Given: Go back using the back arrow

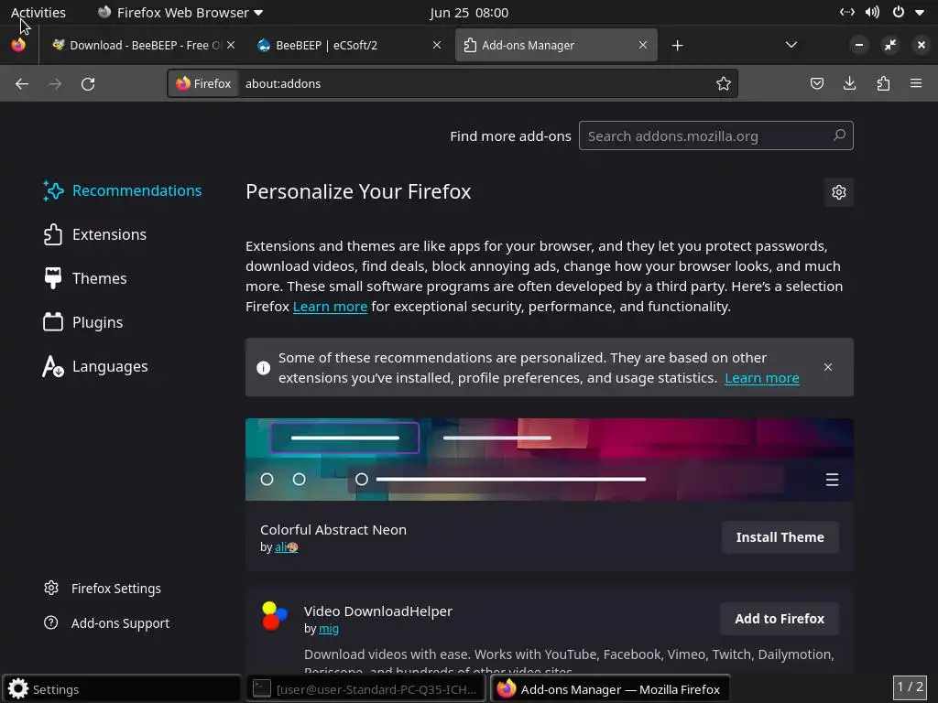Looking at the screenshot, I should click(x=22, y=83).
